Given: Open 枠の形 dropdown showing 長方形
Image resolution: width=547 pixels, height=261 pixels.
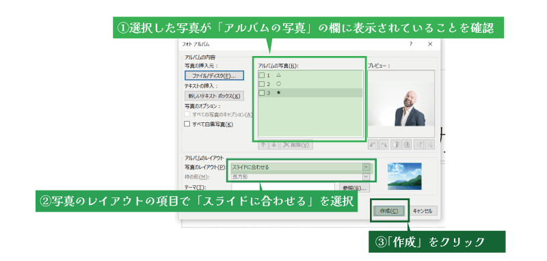Looking at the screenshot, I should (366, 177).
